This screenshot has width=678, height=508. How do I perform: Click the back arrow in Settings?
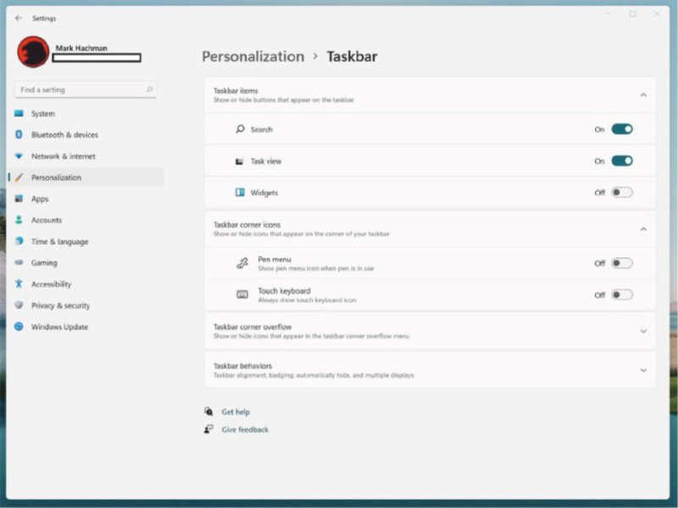19,18
